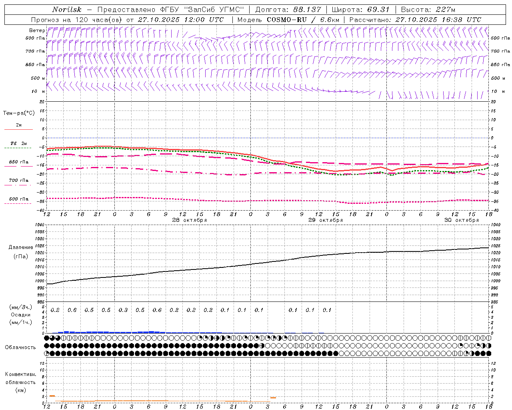Click the '500 гПа' temperature legend entry
Image resolution: width=512 pixels, height=410 pixels.
(x=19, y=199)
